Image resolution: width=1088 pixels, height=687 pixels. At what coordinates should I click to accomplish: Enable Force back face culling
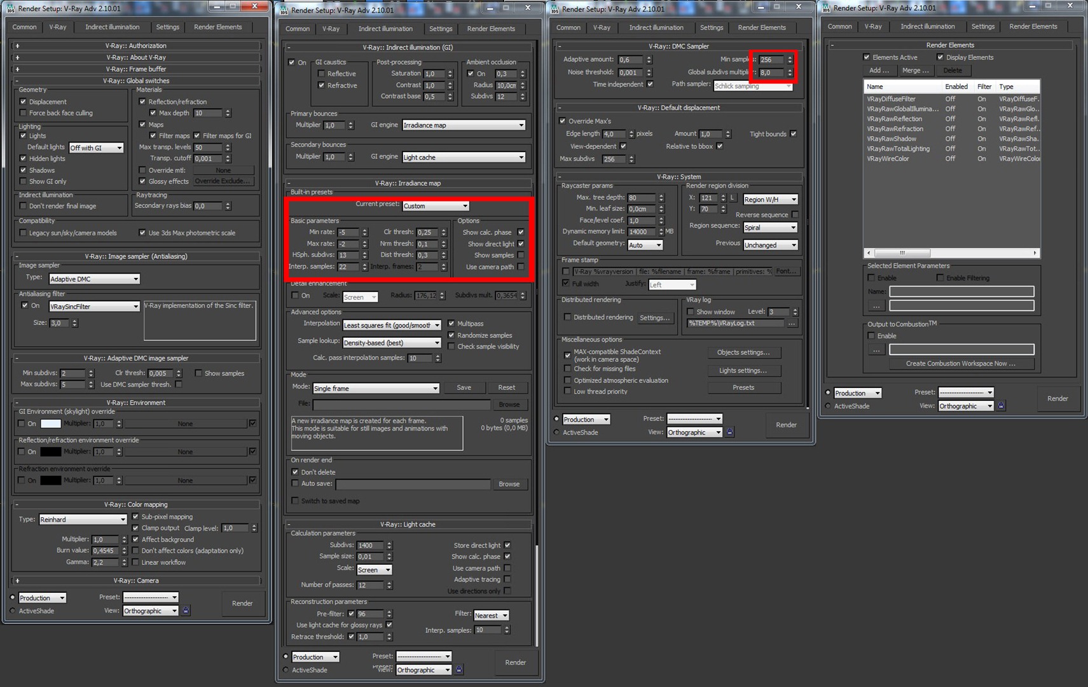point(23,113)
